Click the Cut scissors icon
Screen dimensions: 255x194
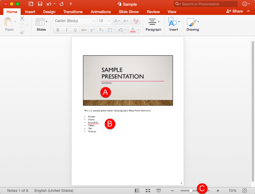(x=22, y=19)
